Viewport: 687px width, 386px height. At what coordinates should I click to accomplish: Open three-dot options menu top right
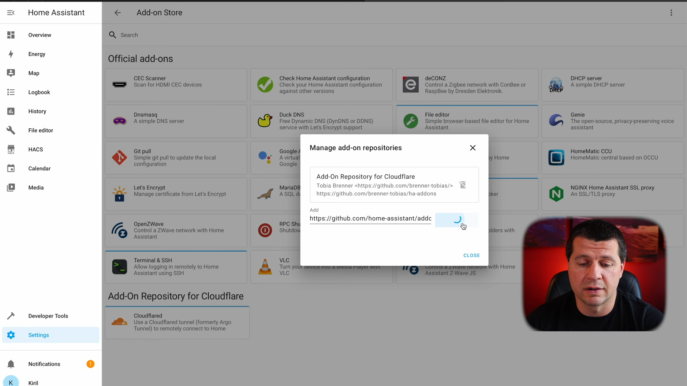[x=671, y=12]
